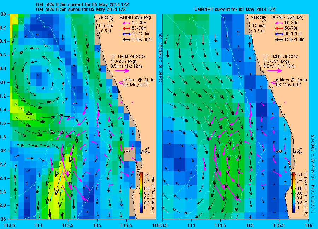The height and width of the screenshot is (229, 318).
Task: Click '0.5m/s (1kt 12h)' text in right panel
Action: click(x=279, y=66)
